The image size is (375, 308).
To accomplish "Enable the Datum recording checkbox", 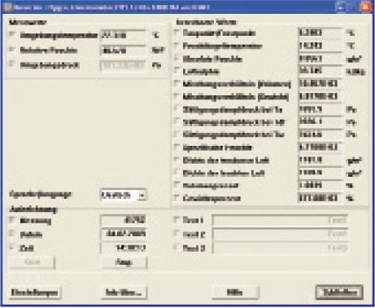I will point(12,233).
